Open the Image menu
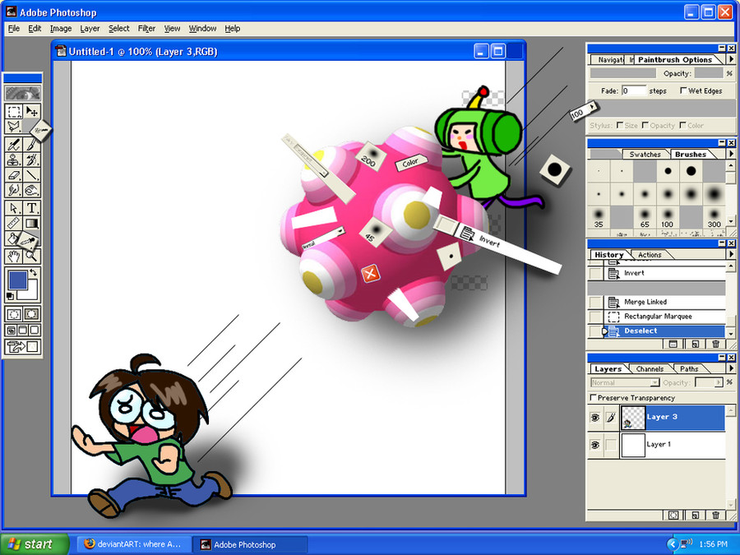 point(61,29)
